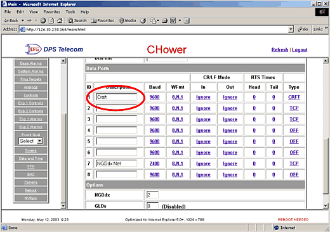Open the Address bar dropdown arrow
This screenshot has height=232, width=330.
(291, 29)
